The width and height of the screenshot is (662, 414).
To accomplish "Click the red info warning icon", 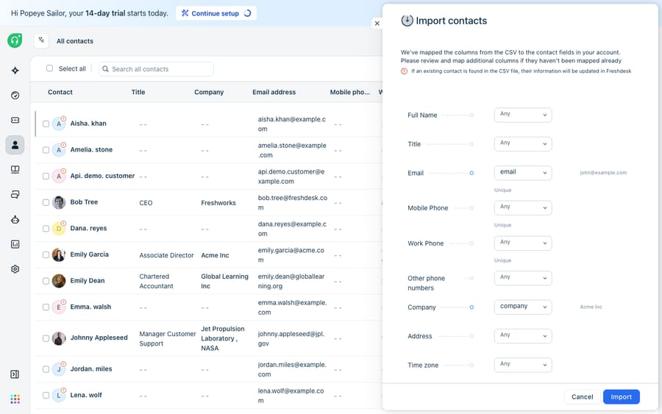I will coord(404,71).
